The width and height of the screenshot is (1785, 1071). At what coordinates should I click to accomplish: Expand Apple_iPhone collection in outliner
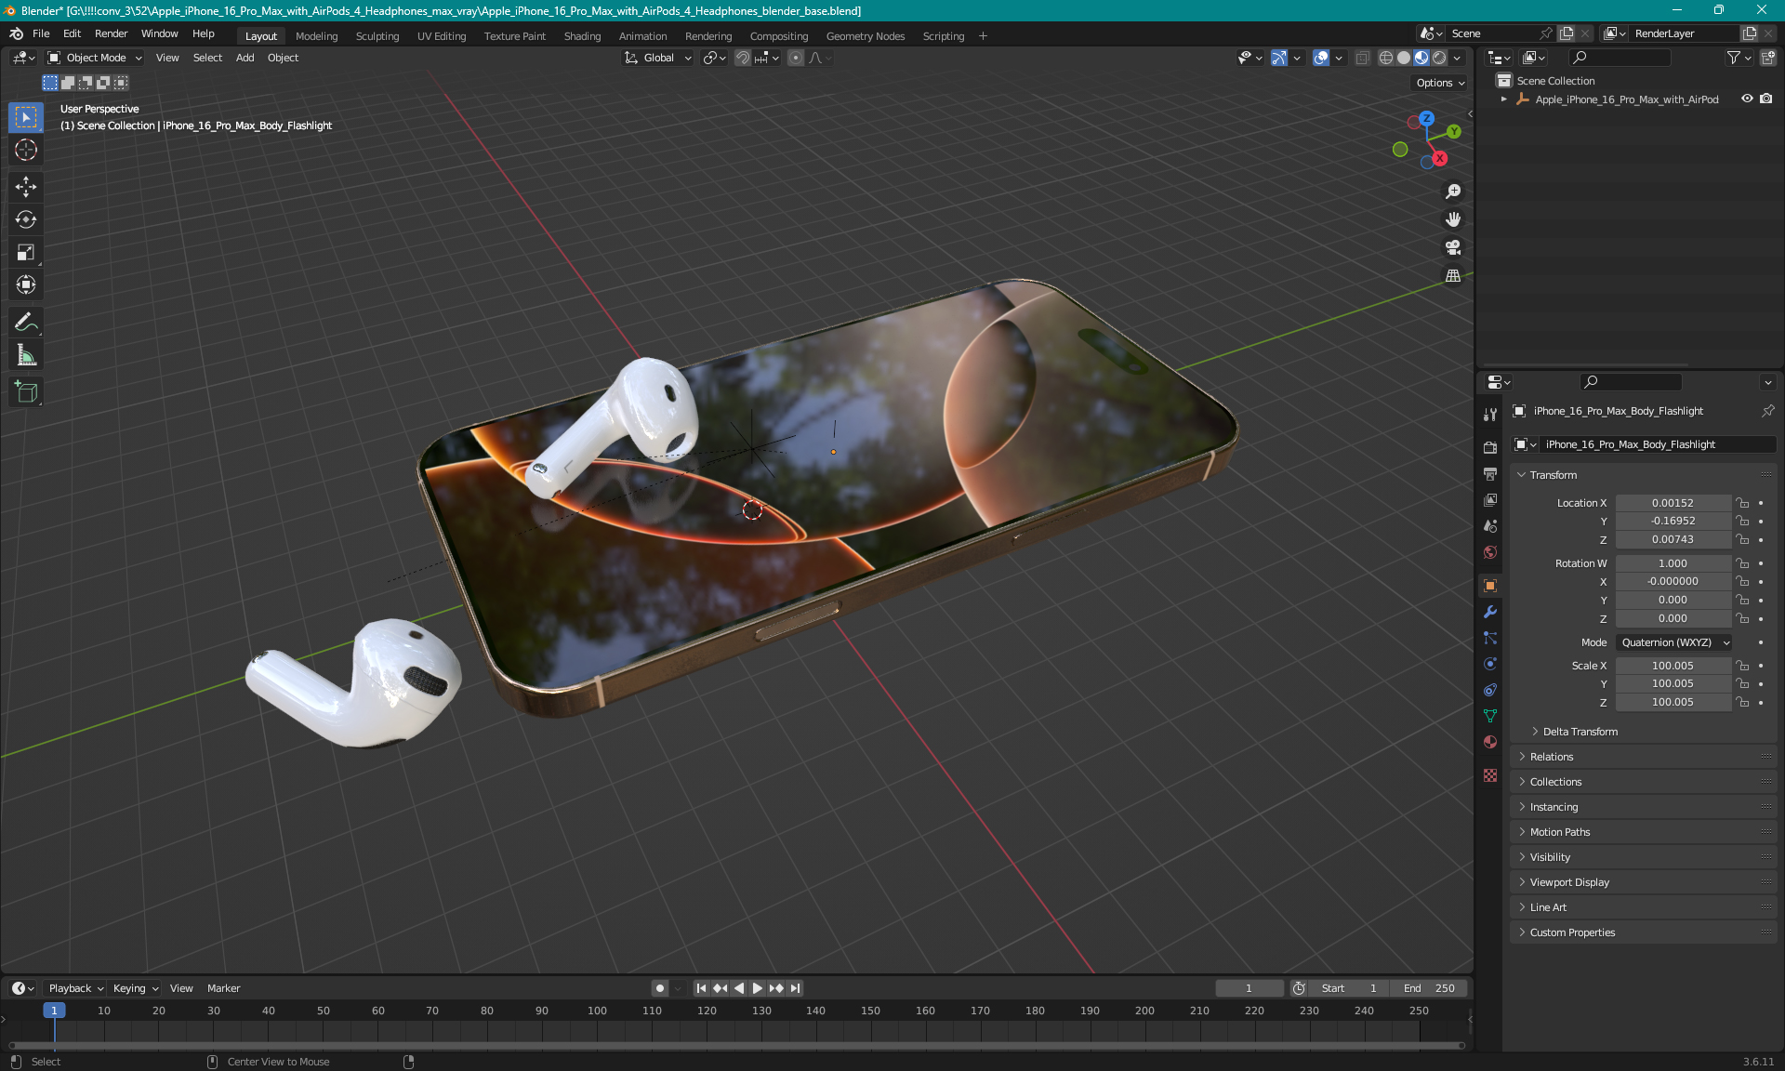point(1504,99)
